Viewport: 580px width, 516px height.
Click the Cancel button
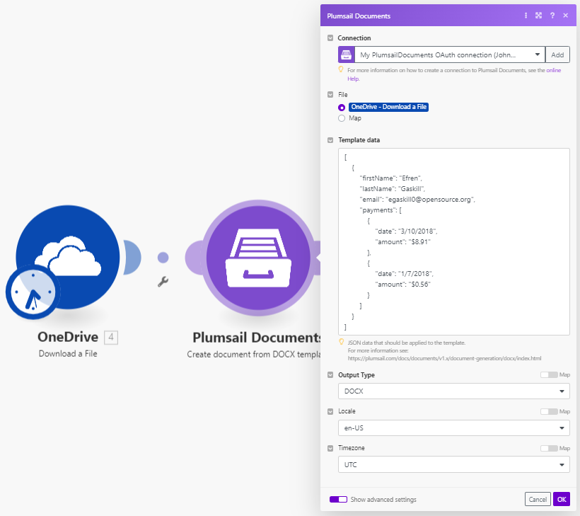[538, 499]
